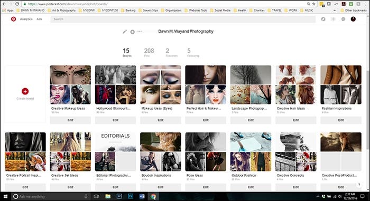Click the browser back arrow
Viewport: 370px width, 201px height.
click(4, 4)
